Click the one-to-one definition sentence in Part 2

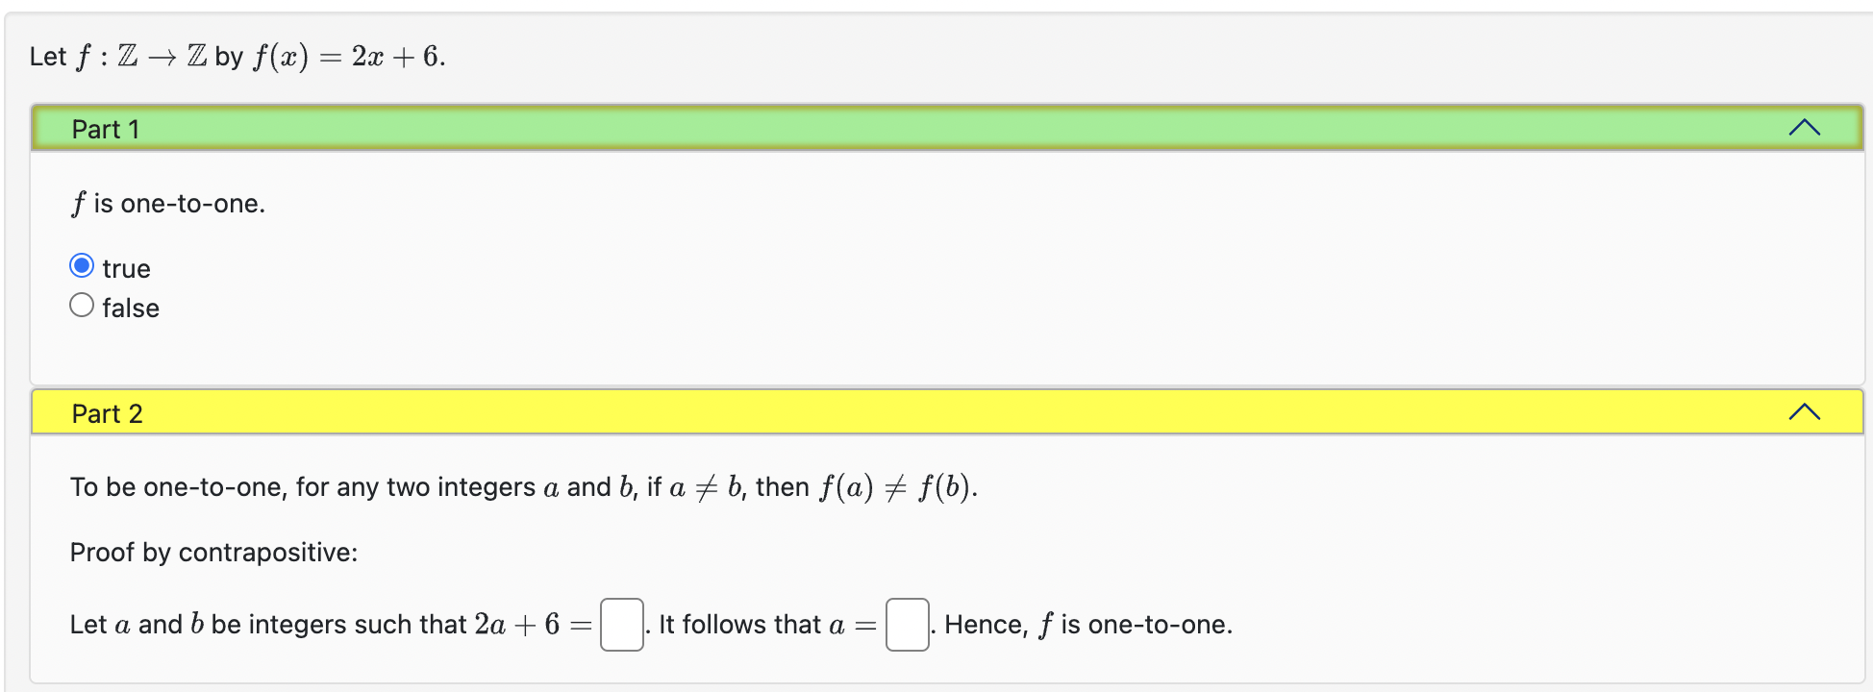[522, 486]
